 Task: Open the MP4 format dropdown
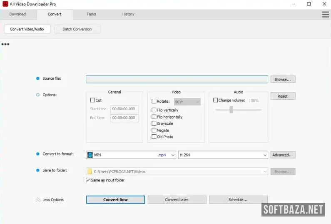(x=173, y=155)
